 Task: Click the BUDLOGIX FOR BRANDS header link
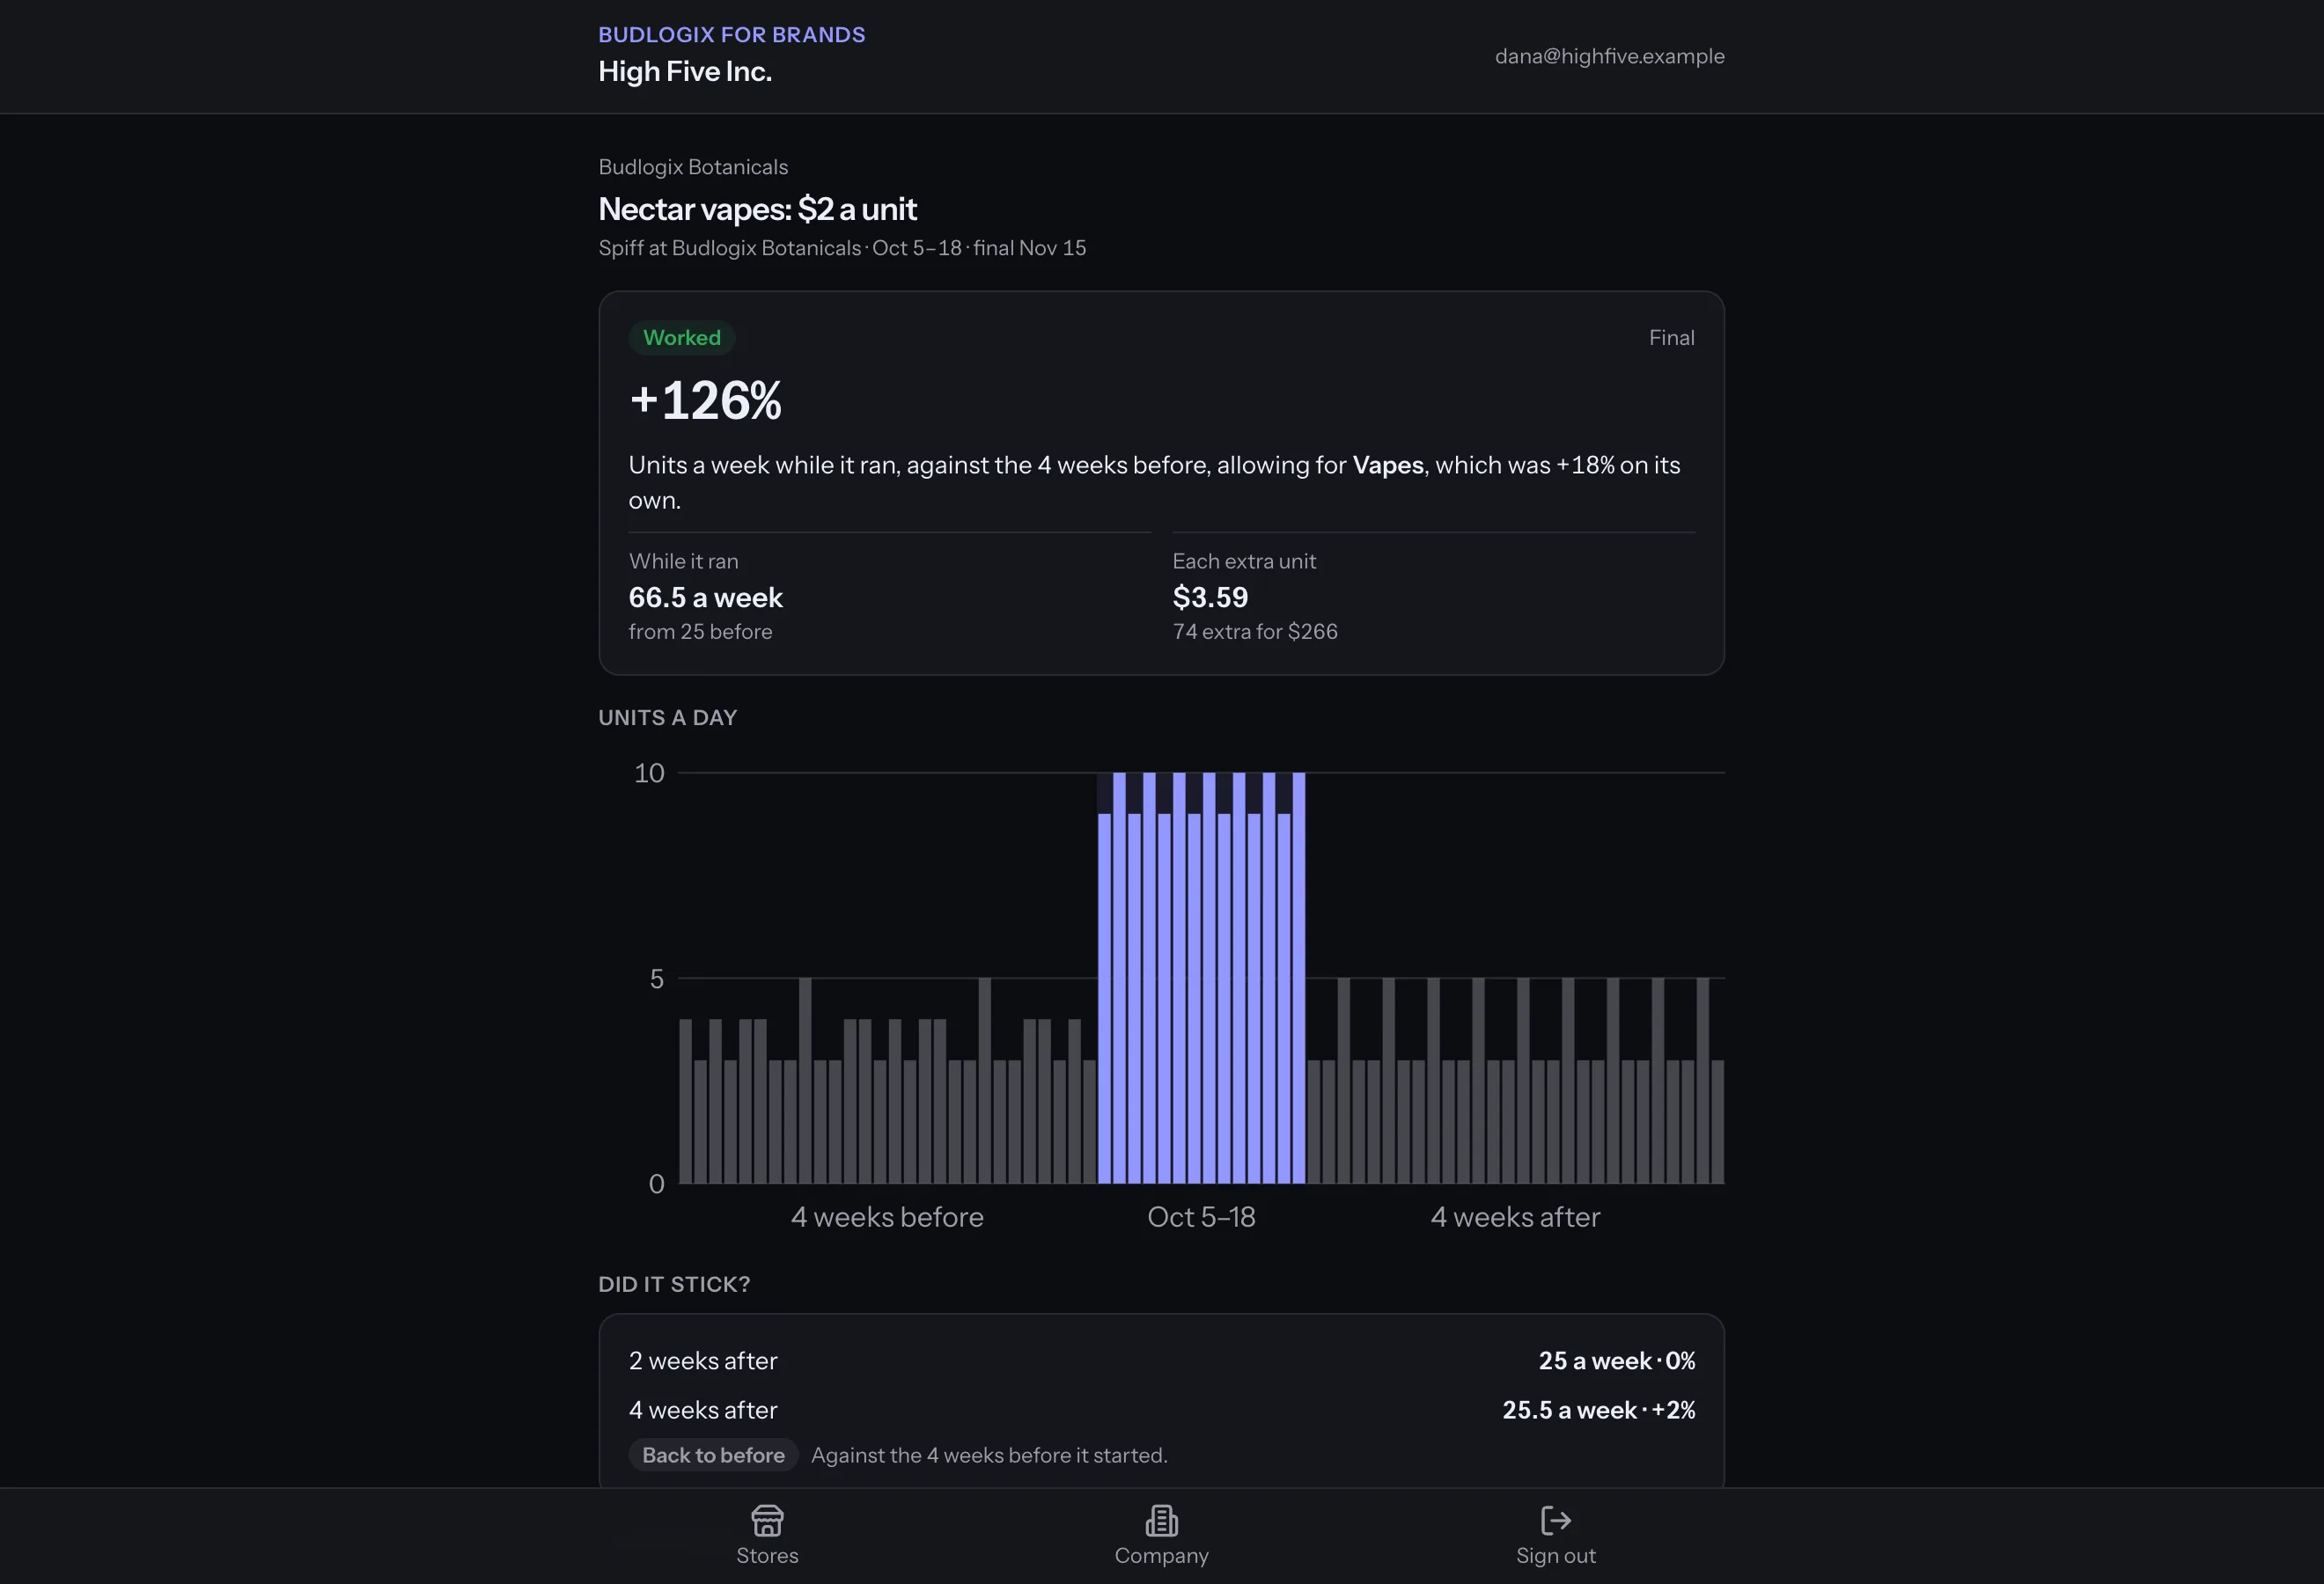click(x=732, y=35)
